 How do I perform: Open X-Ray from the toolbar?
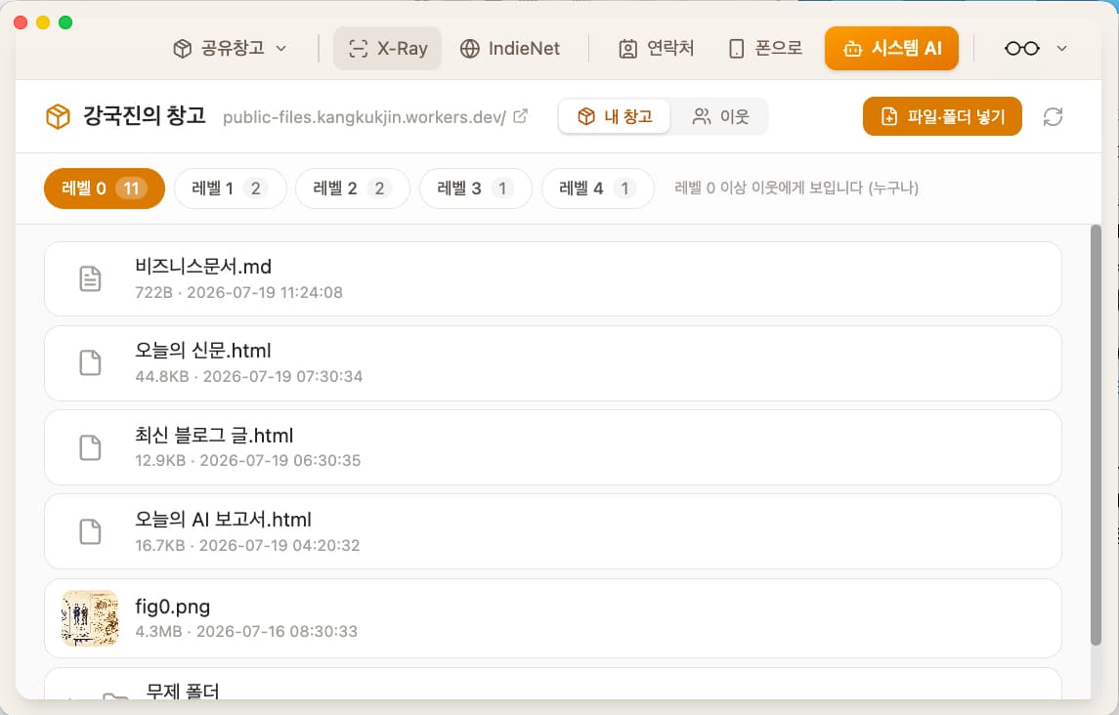[x=388, y=49]
